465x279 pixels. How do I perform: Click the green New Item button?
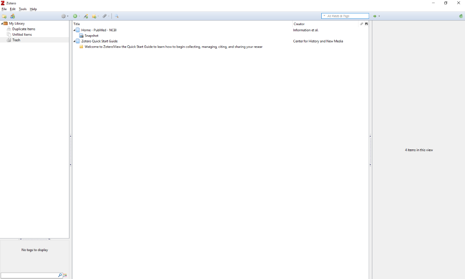76,16
